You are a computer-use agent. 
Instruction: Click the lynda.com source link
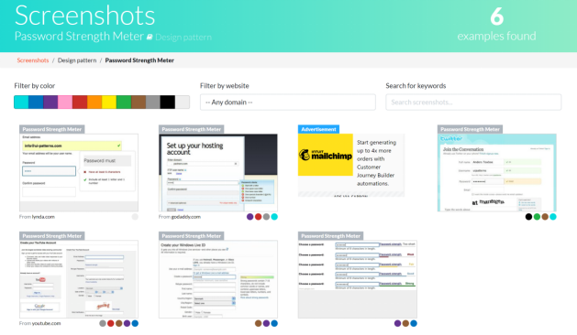43,217
